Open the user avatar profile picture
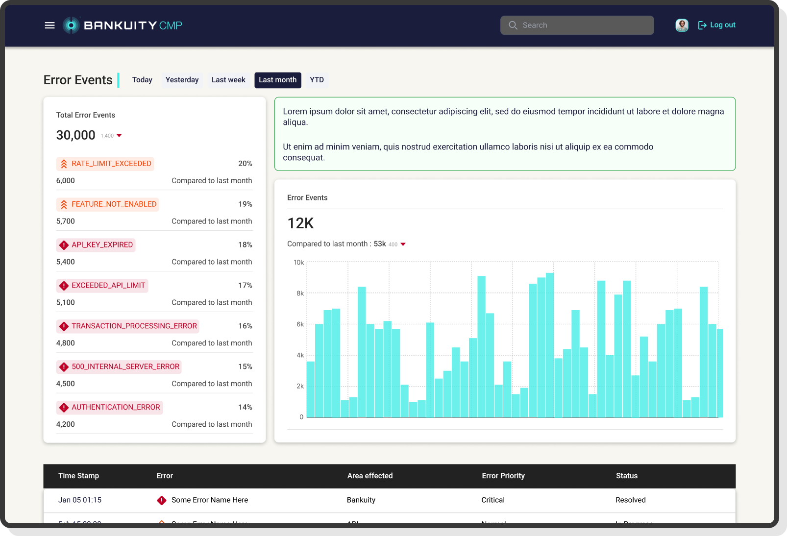The width and height of the screenshot is (787, 536). (x=682, y=25)
